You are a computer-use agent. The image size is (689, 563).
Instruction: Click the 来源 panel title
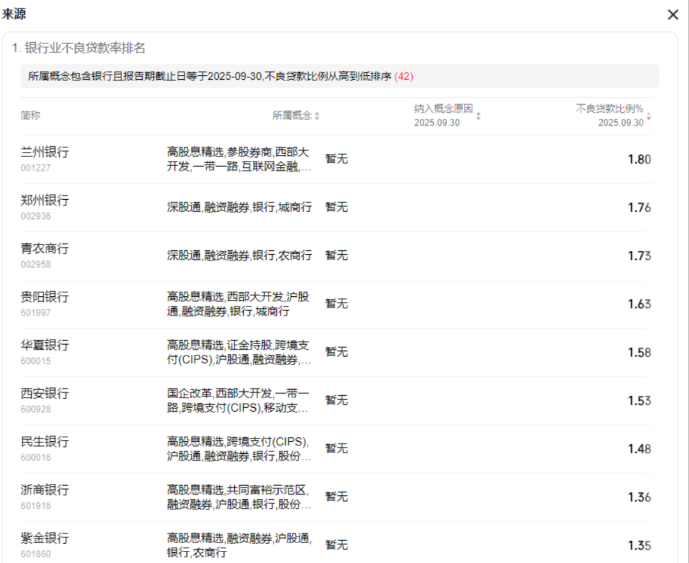[x=14, y=14]
